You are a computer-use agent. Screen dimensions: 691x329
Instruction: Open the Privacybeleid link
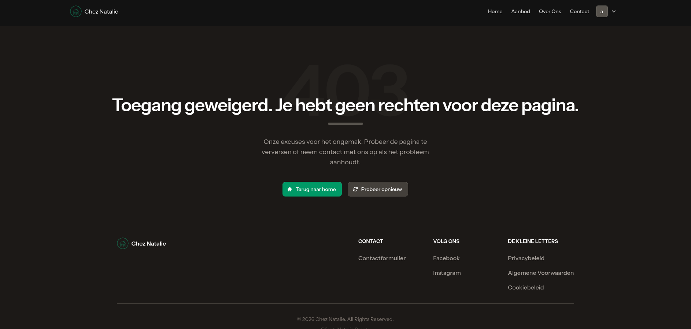[526, 258]
